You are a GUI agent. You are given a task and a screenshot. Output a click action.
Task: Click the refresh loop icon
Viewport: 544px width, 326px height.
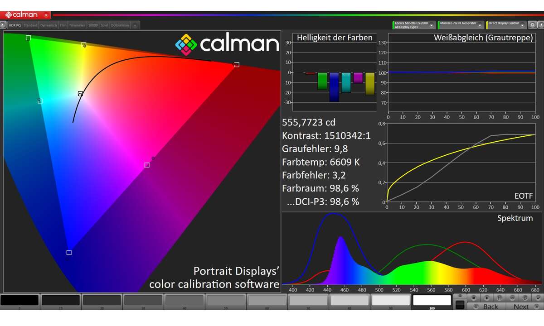(x=525, y=297)
